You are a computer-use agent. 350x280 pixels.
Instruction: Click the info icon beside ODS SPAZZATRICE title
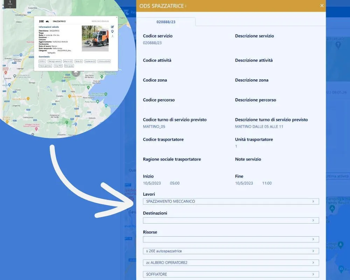tap(186, 6)
